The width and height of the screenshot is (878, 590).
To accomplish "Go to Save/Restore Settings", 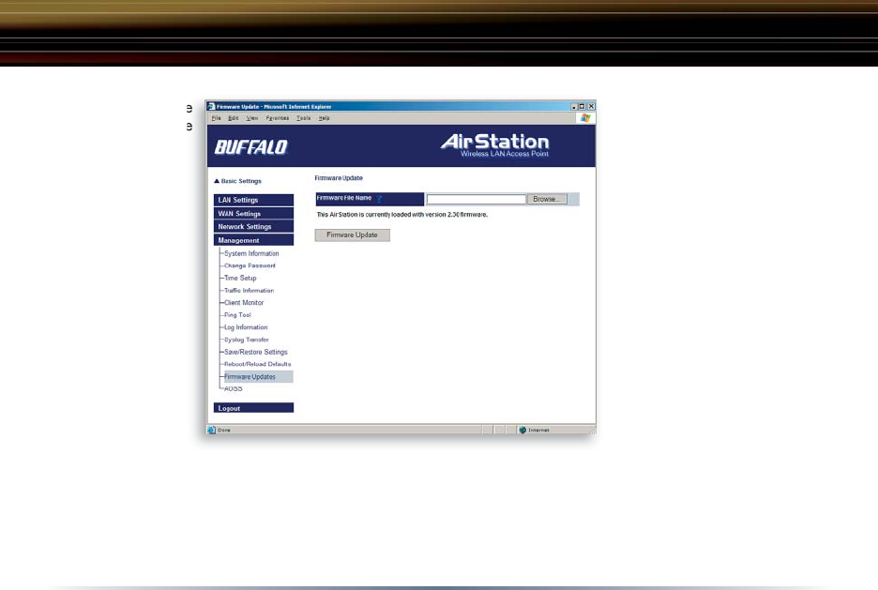I will (x=255, y=352).
